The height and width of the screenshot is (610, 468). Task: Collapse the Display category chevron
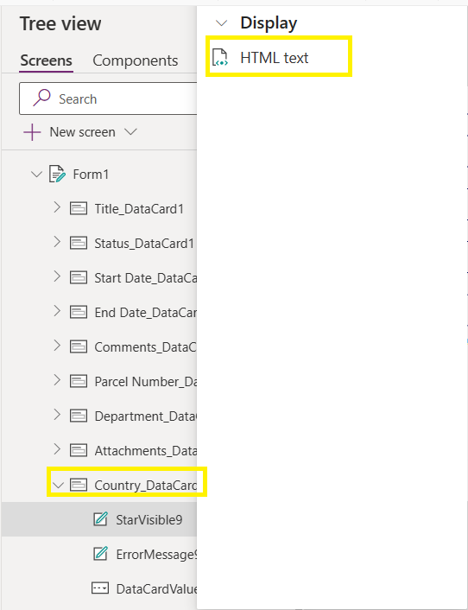[221, 23]
